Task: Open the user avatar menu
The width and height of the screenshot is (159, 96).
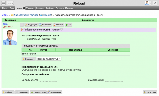Action: click(x=148, y=3)
